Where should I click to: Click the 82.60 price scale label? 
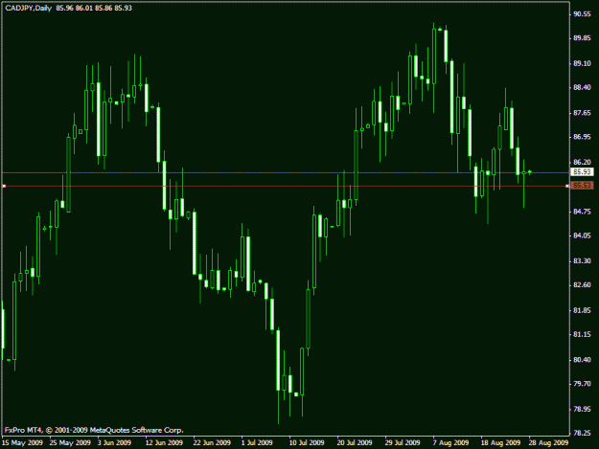[x=582, y=285]
